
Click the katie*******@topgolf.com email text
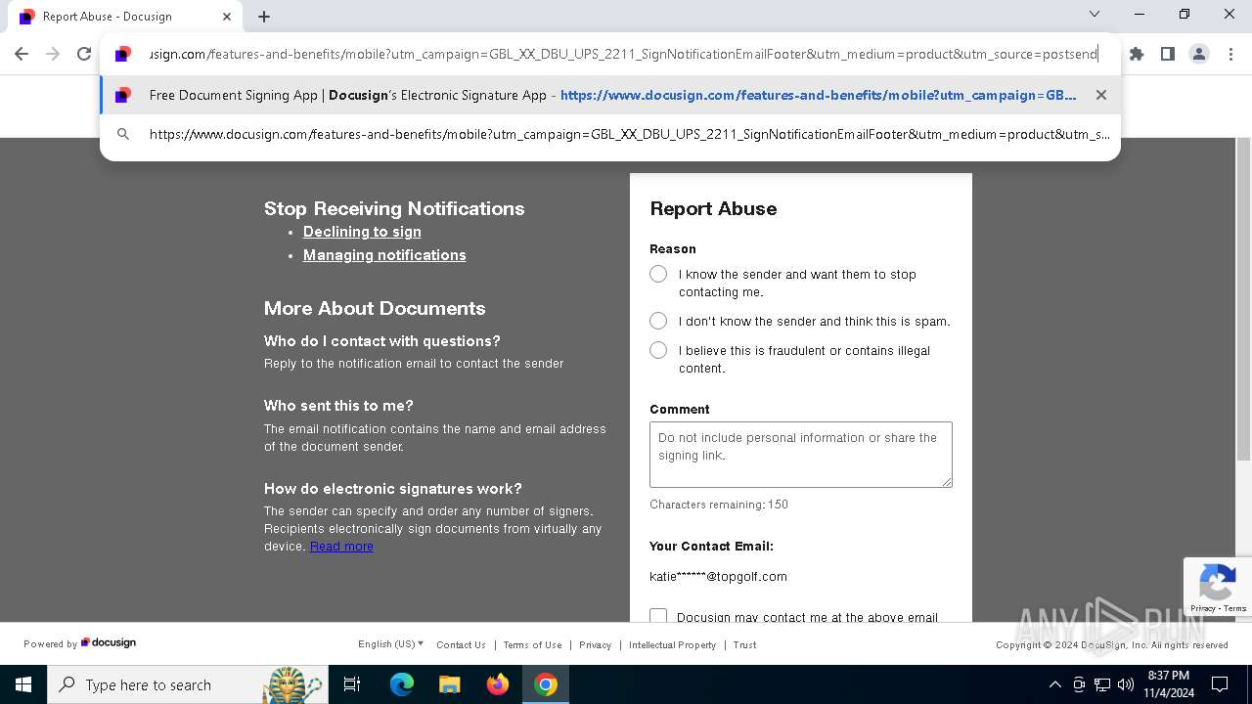click(x=718, y=577)
